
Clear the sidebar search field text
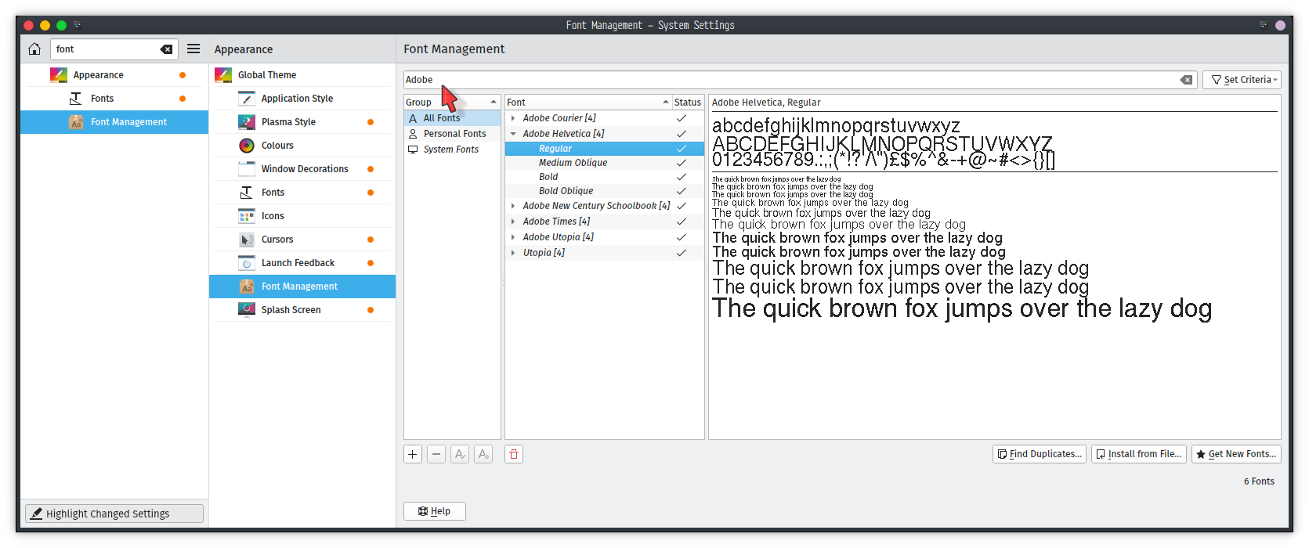pos(166,49)
